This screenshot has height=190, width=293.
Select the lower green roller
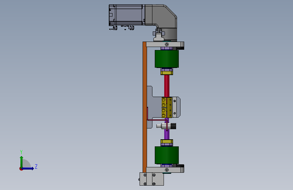pos(167,155)
